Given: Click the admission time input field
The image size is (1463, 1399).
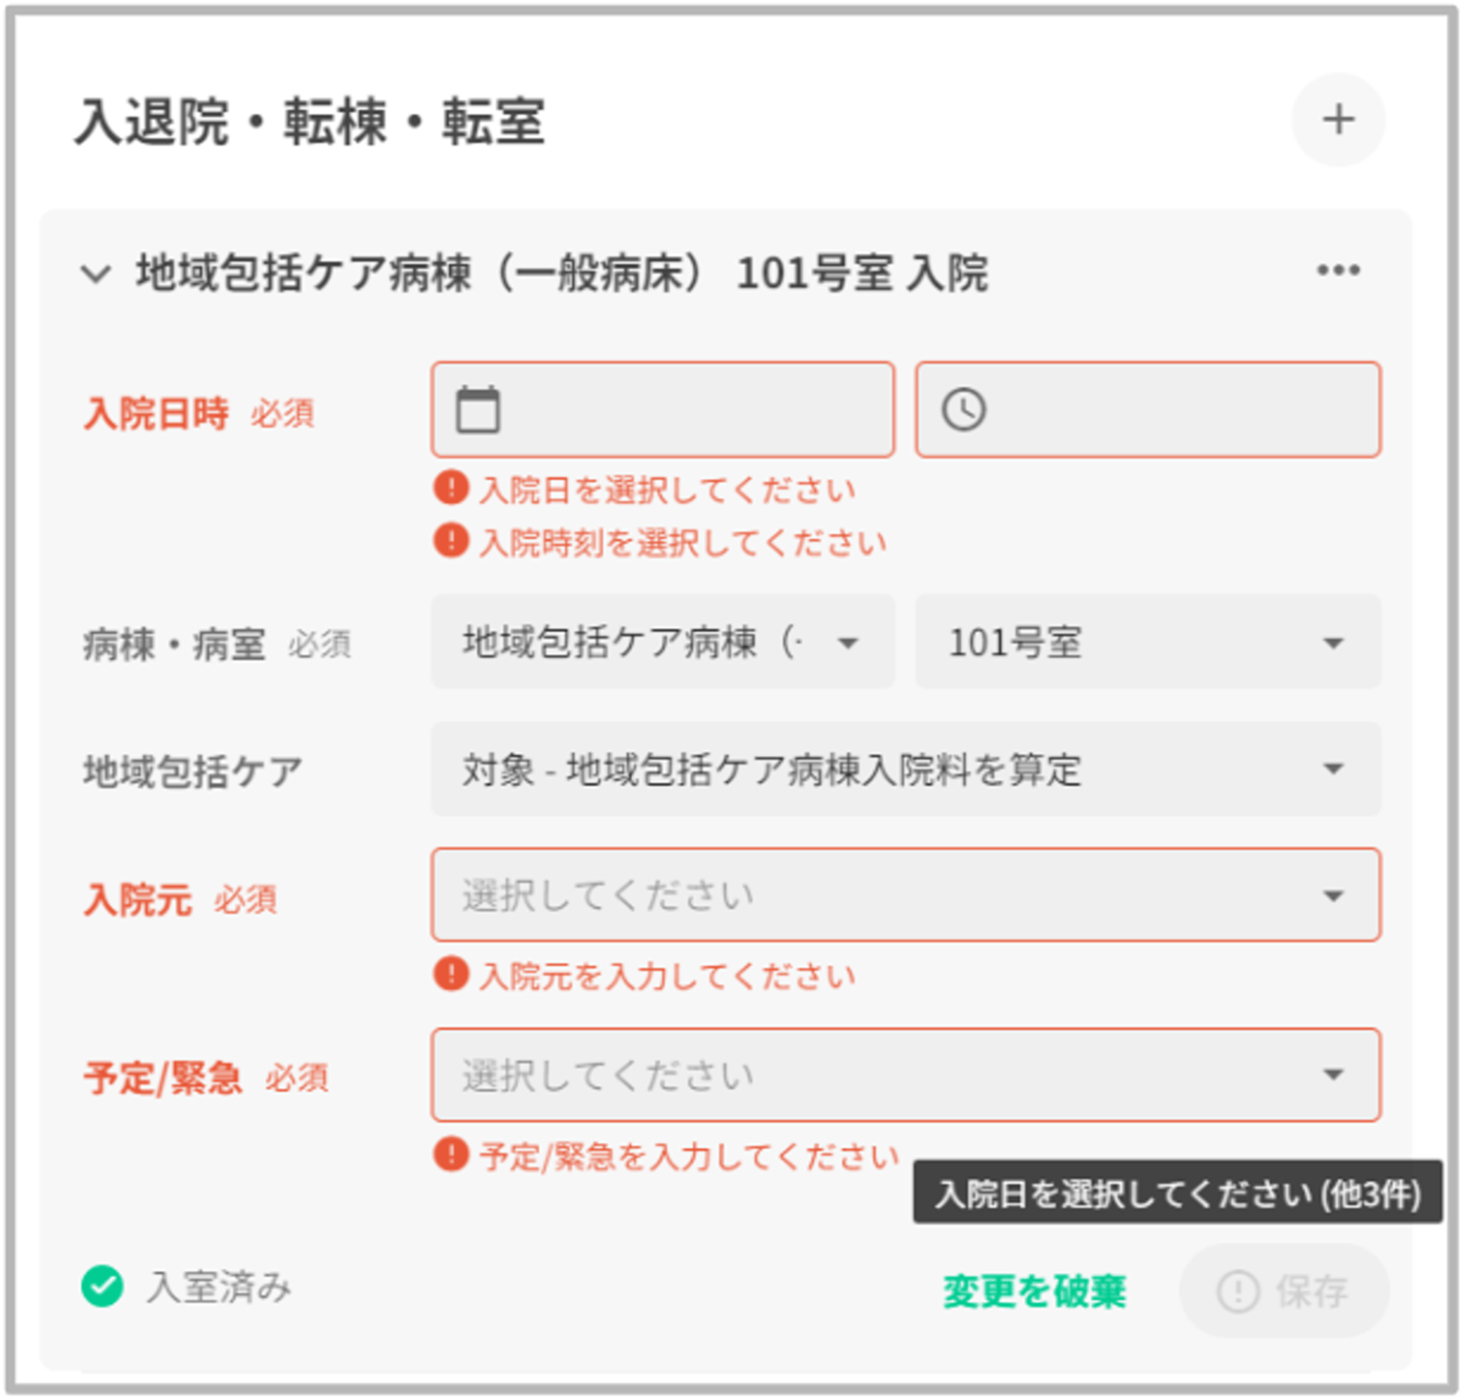Looking at the screenshot, I should tap(1178, 410).
